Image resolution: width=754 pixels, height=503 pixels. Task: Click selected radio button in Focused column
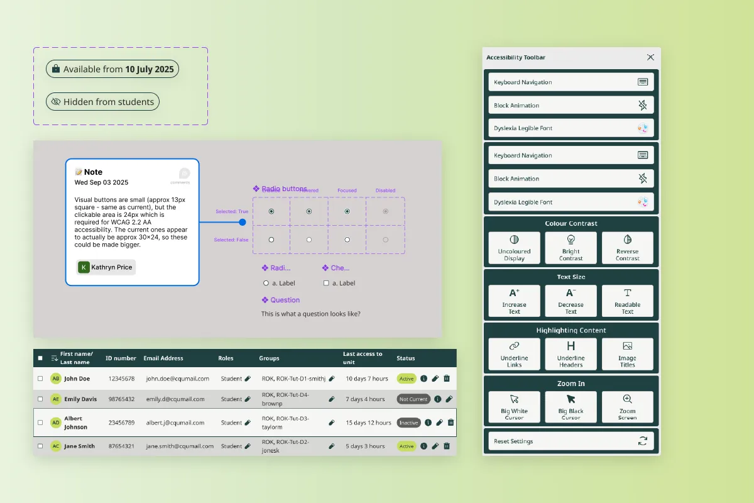point(347,211)
